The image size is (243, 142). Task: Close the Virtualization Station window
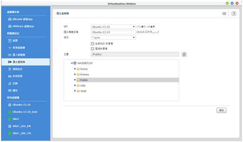tap(237, 3)
